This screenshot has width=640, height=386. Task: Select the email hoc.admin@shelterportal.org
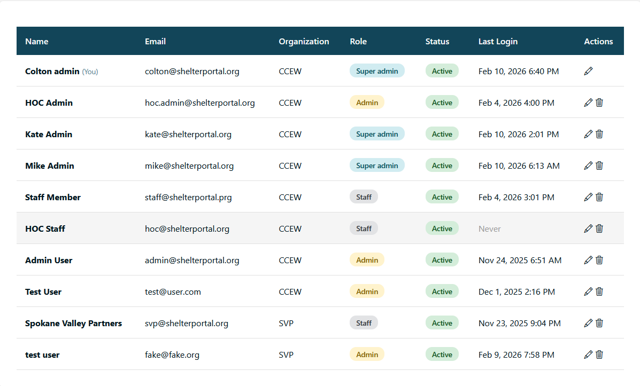(200, 103)
